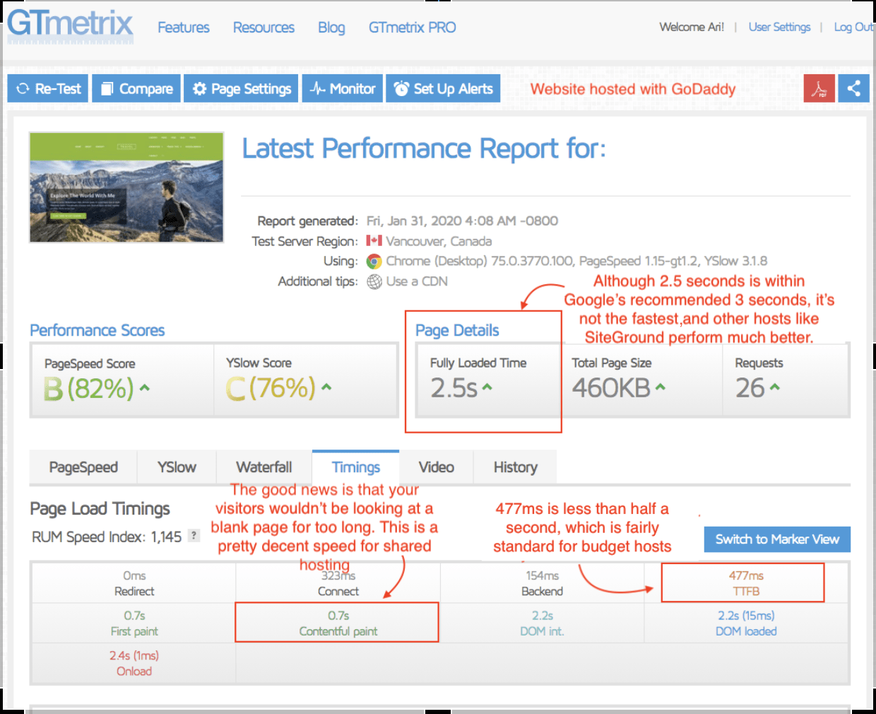Screen dimensions: 876x714
Task: Open the GTmetrix PRO page
Action: 412,28
